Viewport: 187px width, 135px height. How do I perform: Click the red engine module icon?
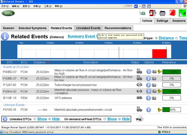tap(153, 13)
